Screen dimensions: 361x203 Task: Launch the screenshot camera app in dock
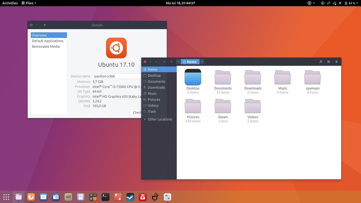[x=56, y=197]
